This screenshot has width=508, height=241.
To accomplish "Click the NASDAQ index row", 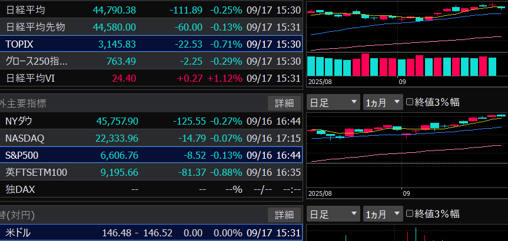I will (151, 138).
